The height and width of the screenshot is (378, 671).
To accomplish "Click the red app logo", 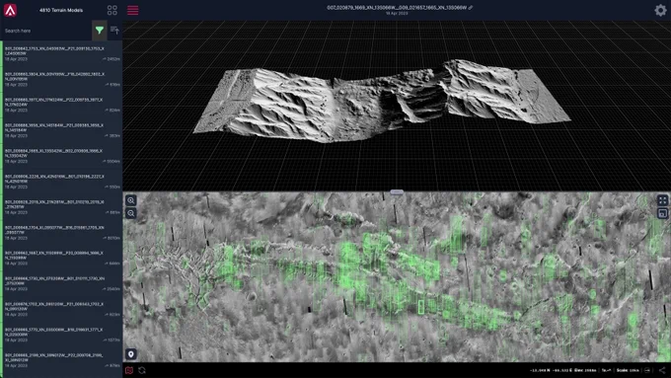I will 10,10.
